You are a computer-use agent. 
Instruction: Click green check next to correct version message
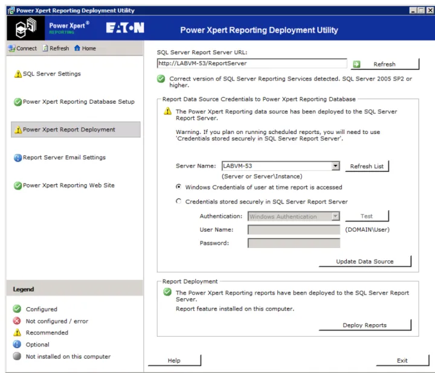(161, 79)
